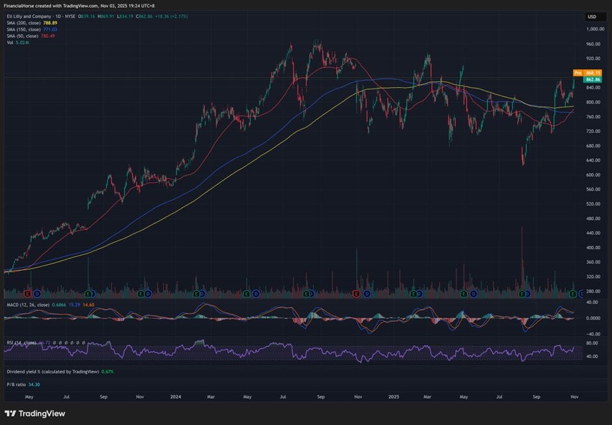Click the red earnings marker near Nov 2024
The width and height of the screenshot is (612, 425).
pyautogui.click(x=356, y=294)
